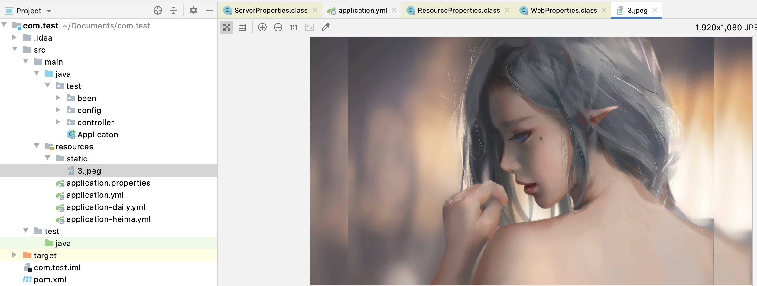Screen dimensions: 757x286
Task: Collapse the main folder
Action: (26, 61)
